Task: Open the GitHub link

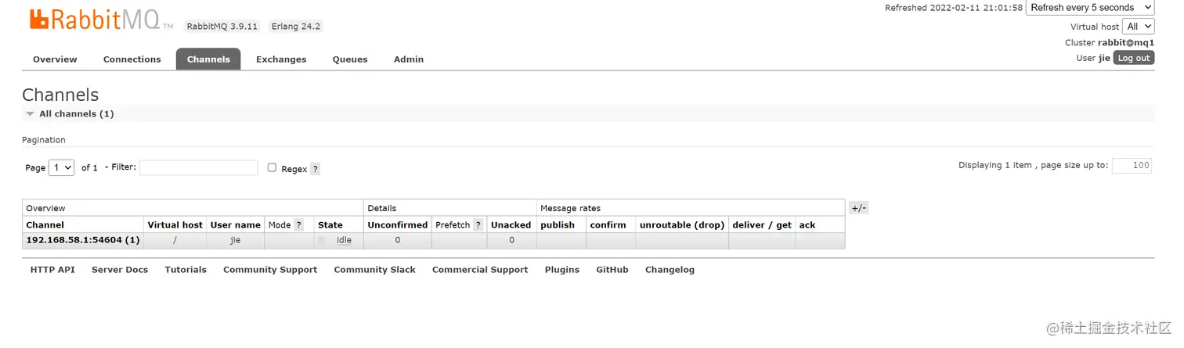Action: pyautogui.click(x=612, y=270)
